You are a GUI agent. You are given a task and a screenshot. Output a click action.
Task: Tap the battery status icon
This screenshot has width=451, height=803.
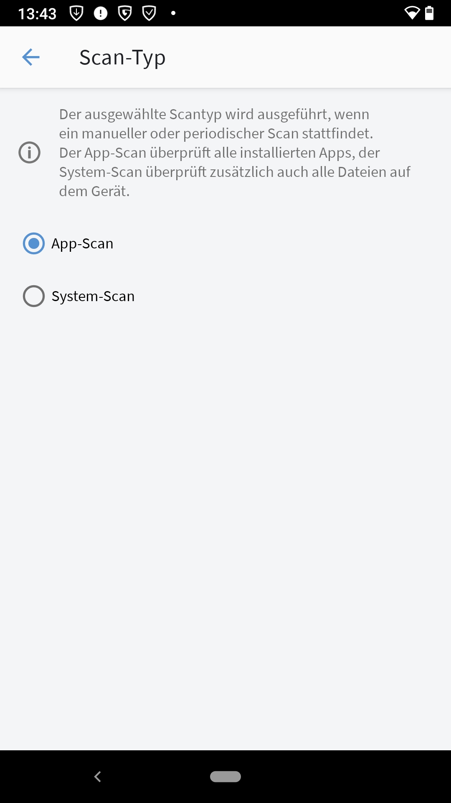pyautogui.click(x=429, y=13)
